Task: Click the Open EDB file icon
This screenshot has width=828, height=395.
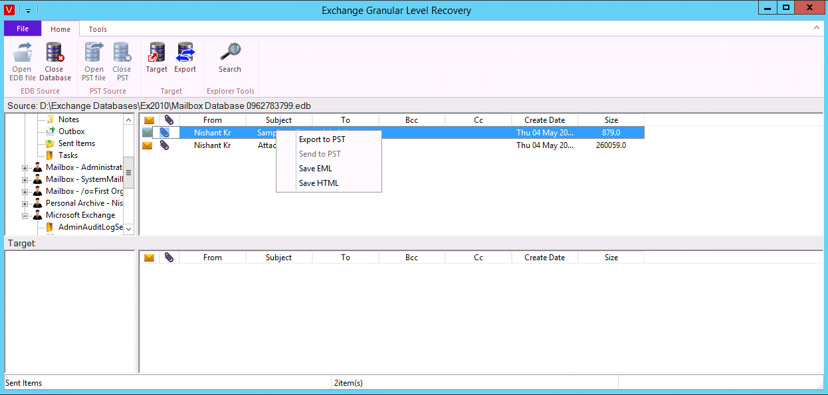Action: tap(22, 52)
